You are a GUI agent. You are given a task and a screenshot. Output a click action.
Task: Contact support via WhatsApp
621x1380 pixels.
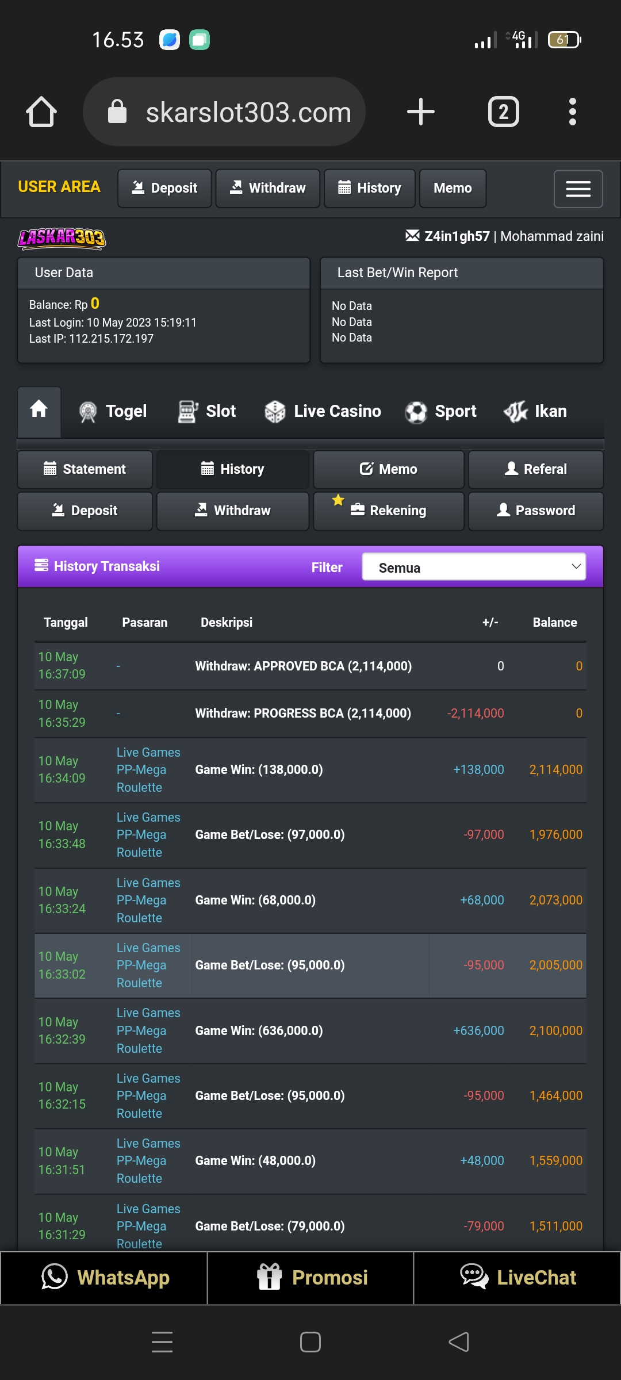[104, 1278]
